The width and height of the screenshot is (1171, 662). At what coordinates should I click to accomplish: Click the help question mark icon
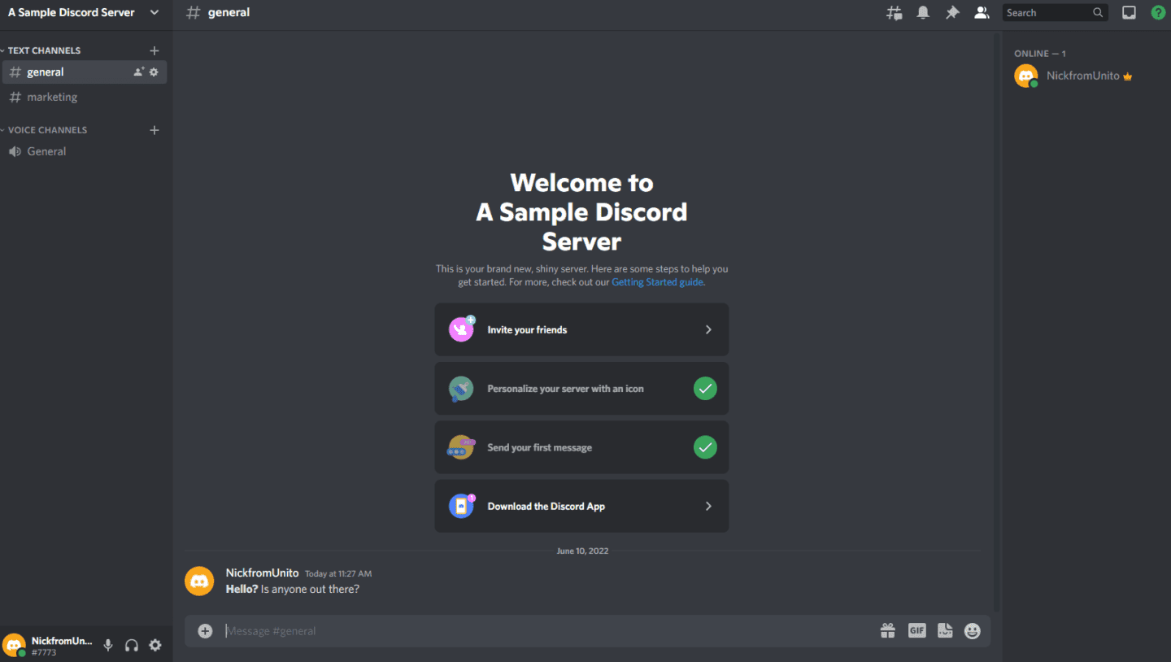(x=1158, y=12)
